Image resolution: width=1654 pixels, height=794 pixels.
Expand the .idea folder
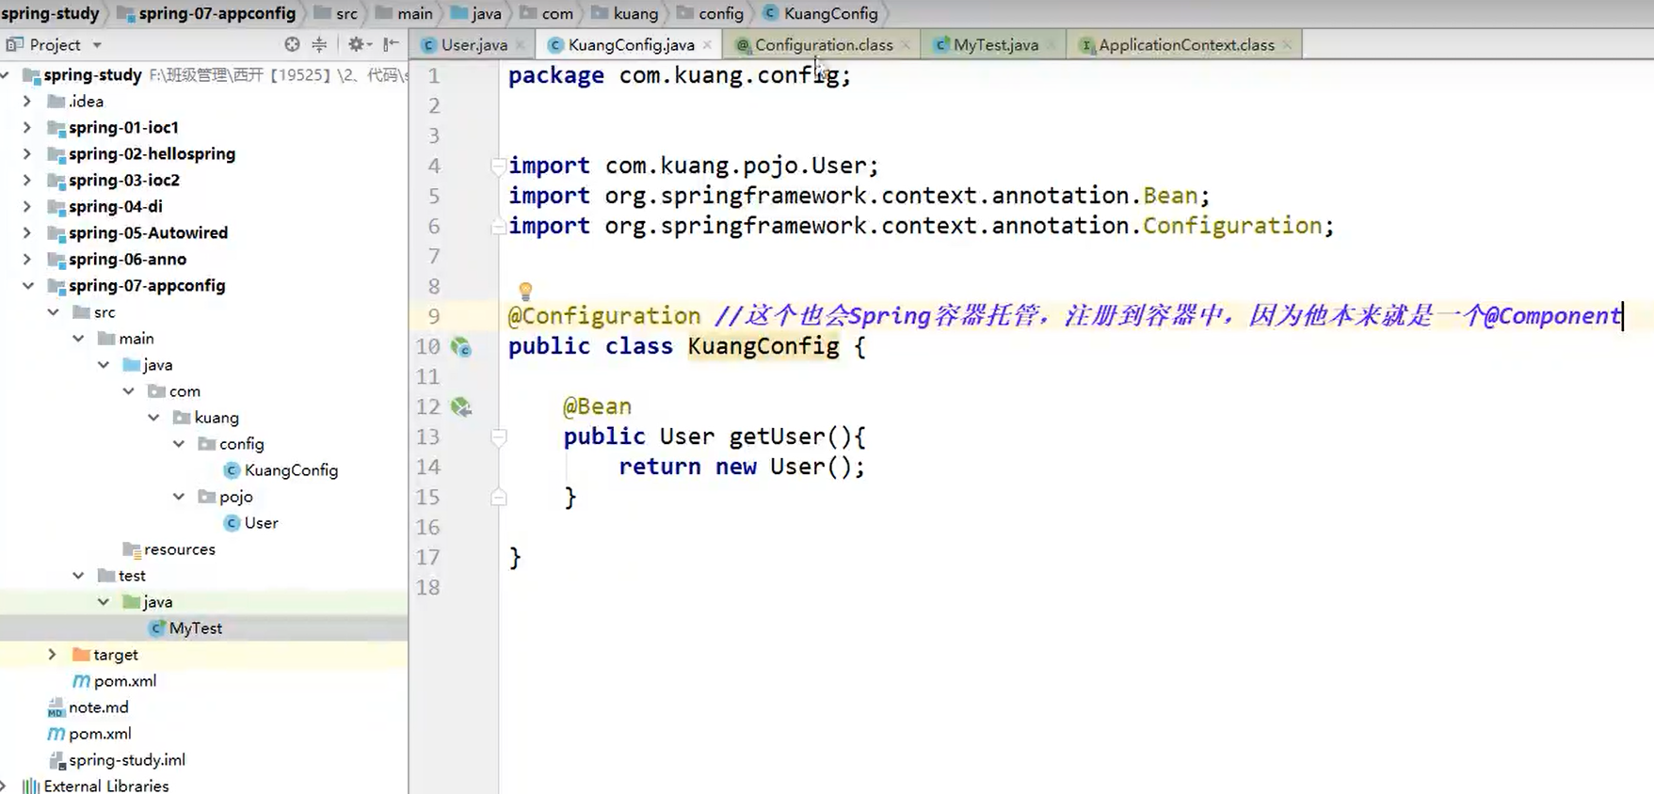coord(27,101)
